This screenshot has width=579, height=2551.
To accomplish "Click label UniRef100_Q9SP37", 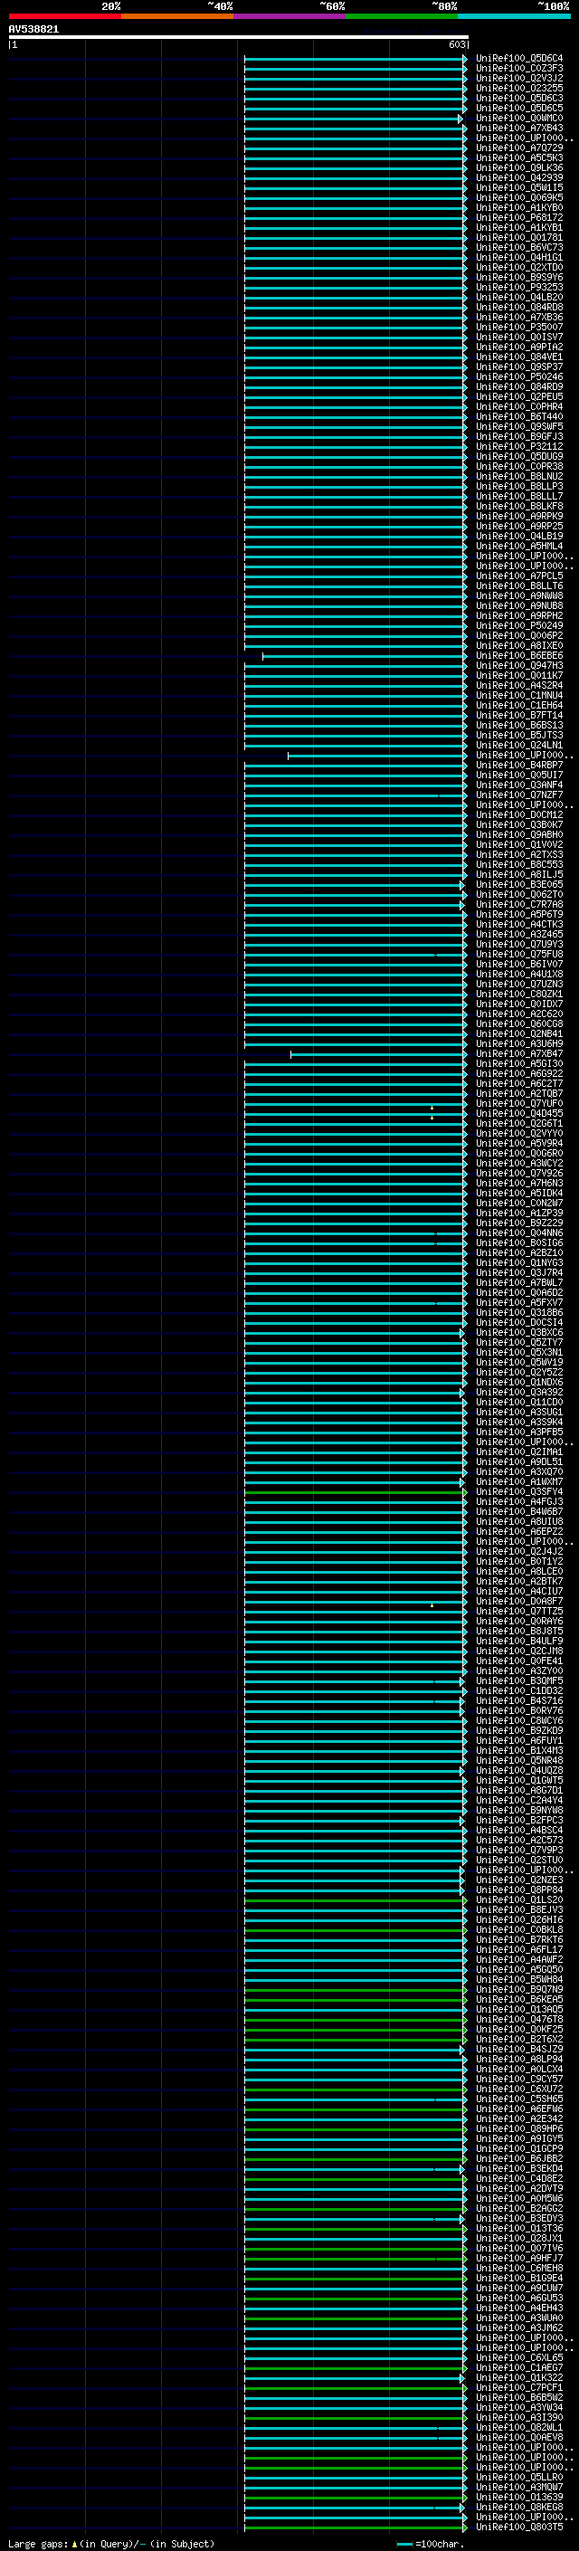I will click(518, 366).
